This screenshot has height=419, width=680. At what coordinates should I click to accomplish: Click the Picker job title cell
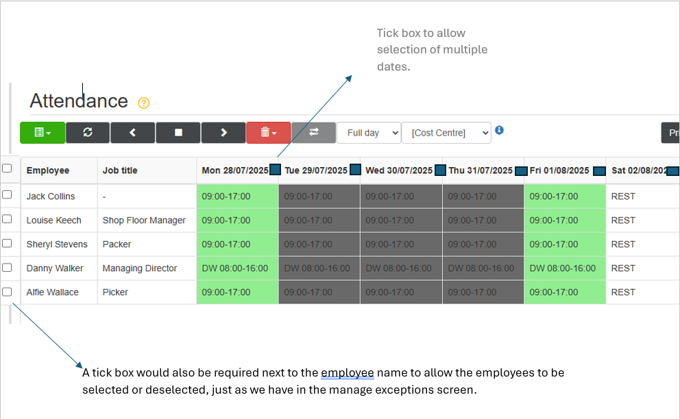[147, 292]
